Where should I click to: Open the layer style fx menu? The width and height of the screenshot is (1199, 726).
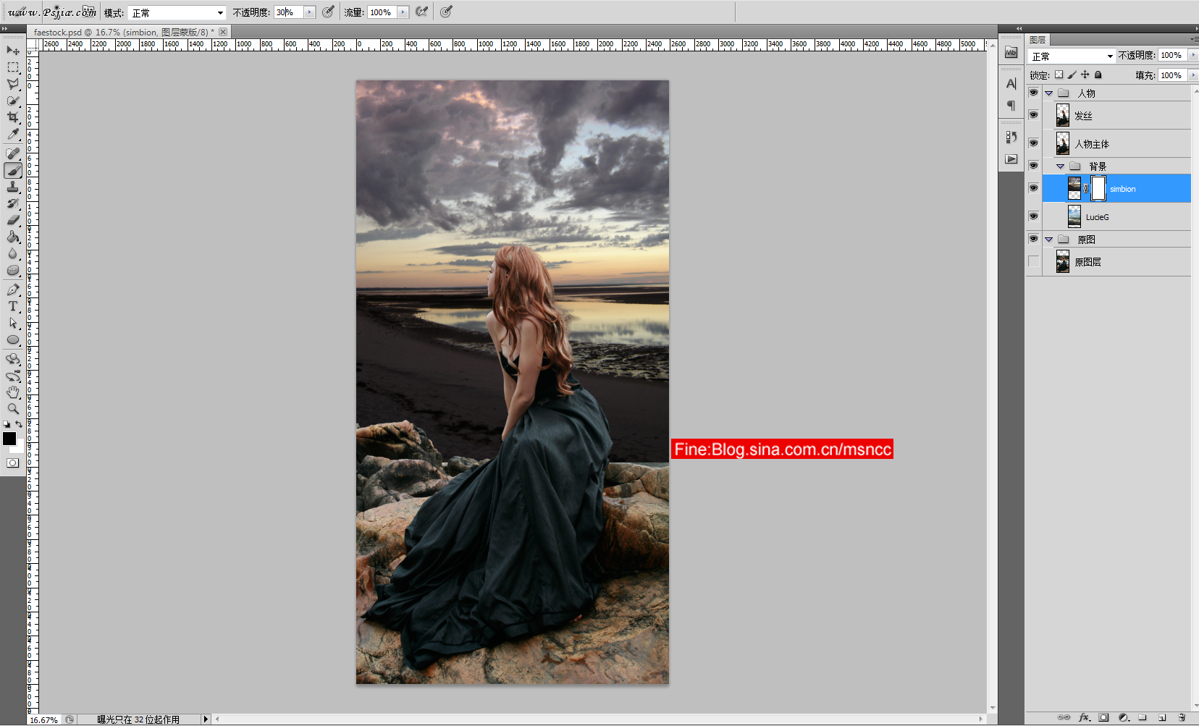coord(1084,717)
